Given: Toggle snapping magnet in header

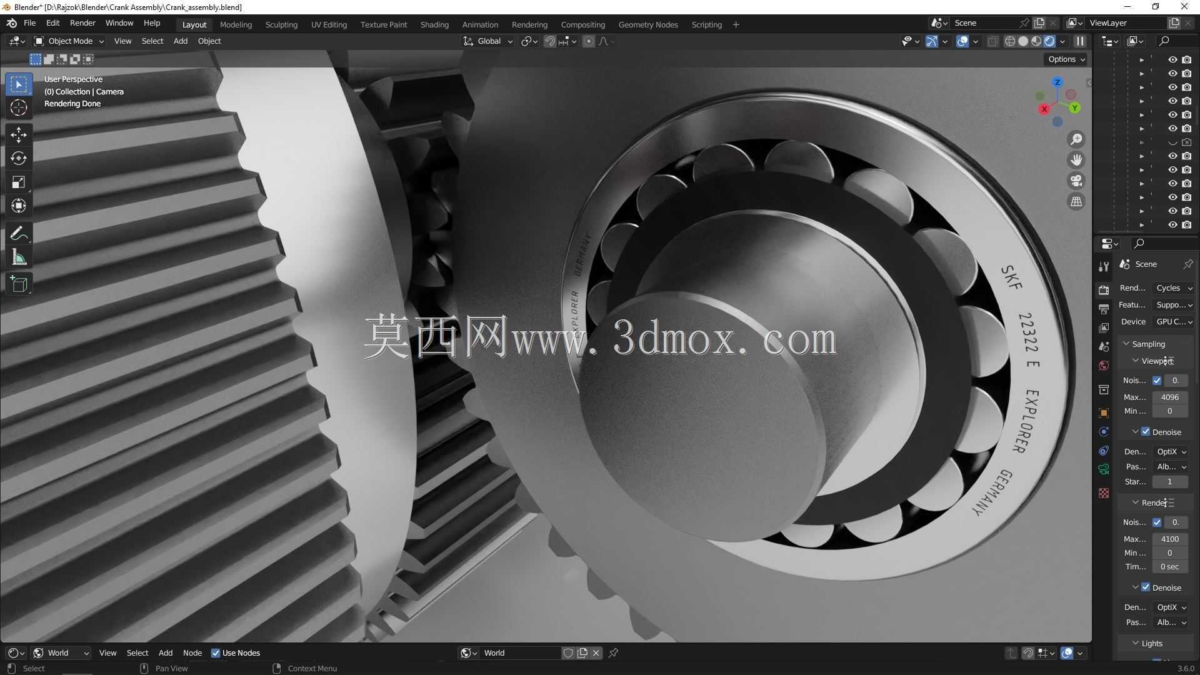Looking at the screenshot, I should pos(549,41).
